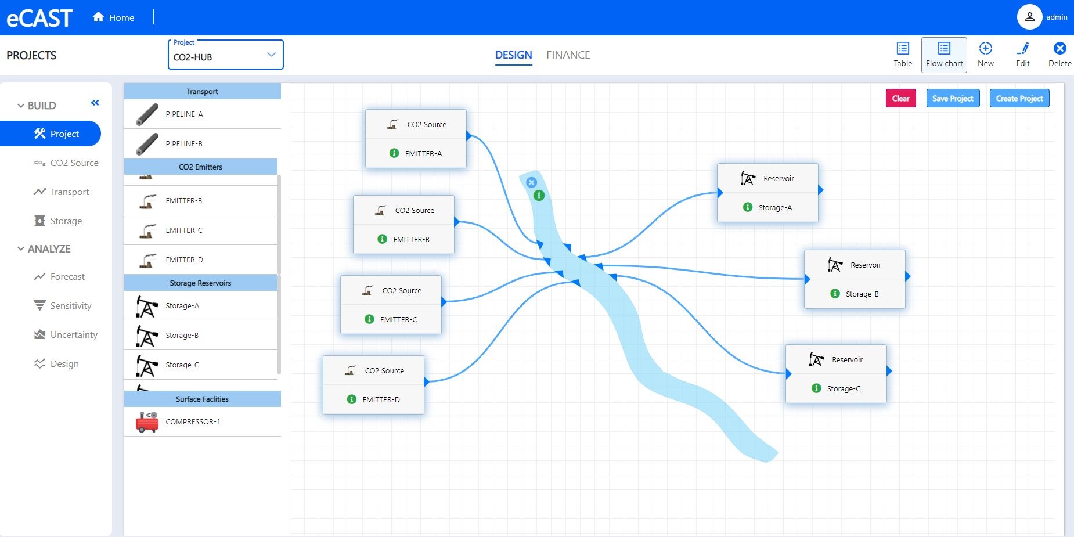The height and width of the screenshot is (537, 1074).
Task: Open Uncertainty in ANALYZE menu
Action: [66, 335]
